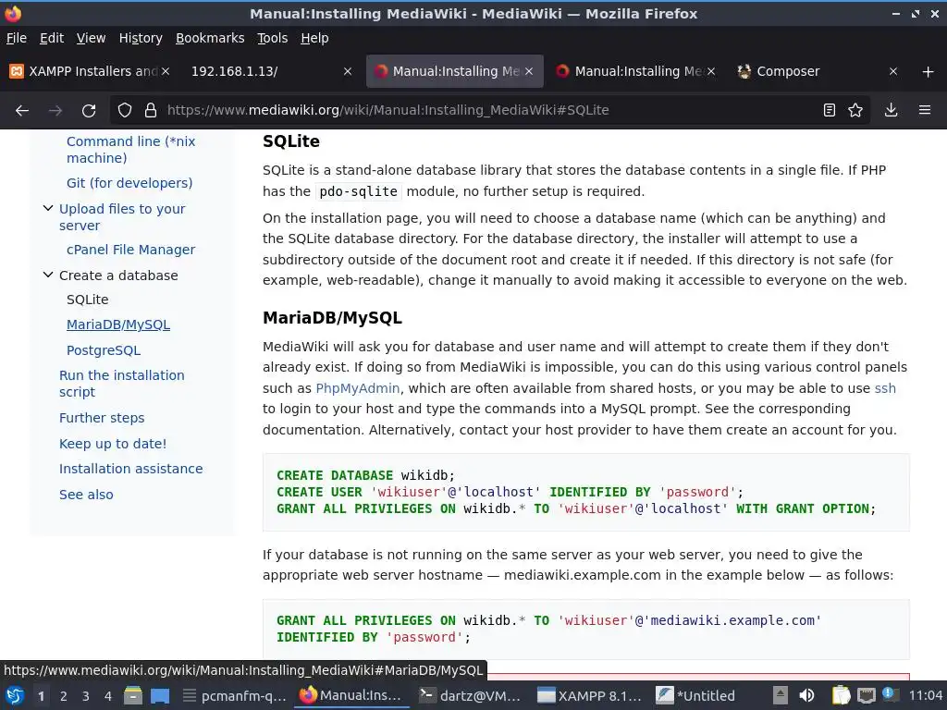Open the volume control tray icon
Image resolution: width=947 pixels, height=710 pixels.
806,695
